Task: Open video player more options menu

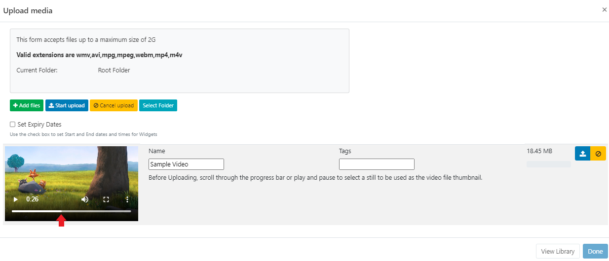Action: point(127,199)
